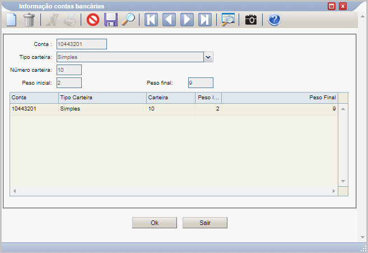Click the red cancel circle icon
The image size is (368, 253).
click(93, 20)
